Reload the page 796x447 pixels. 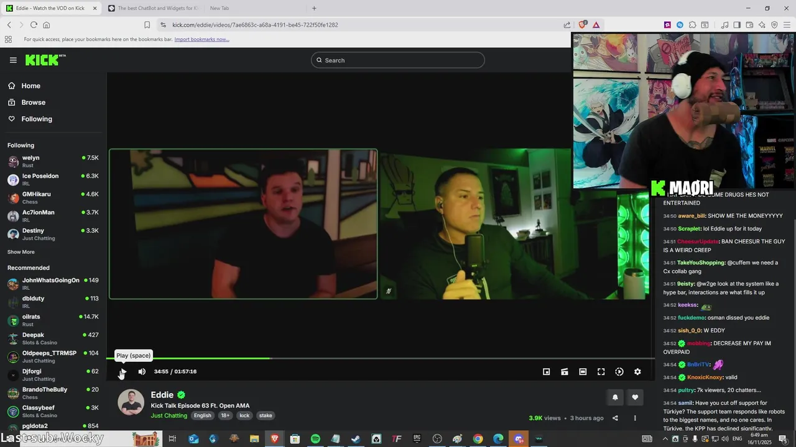tap(34, 25)
